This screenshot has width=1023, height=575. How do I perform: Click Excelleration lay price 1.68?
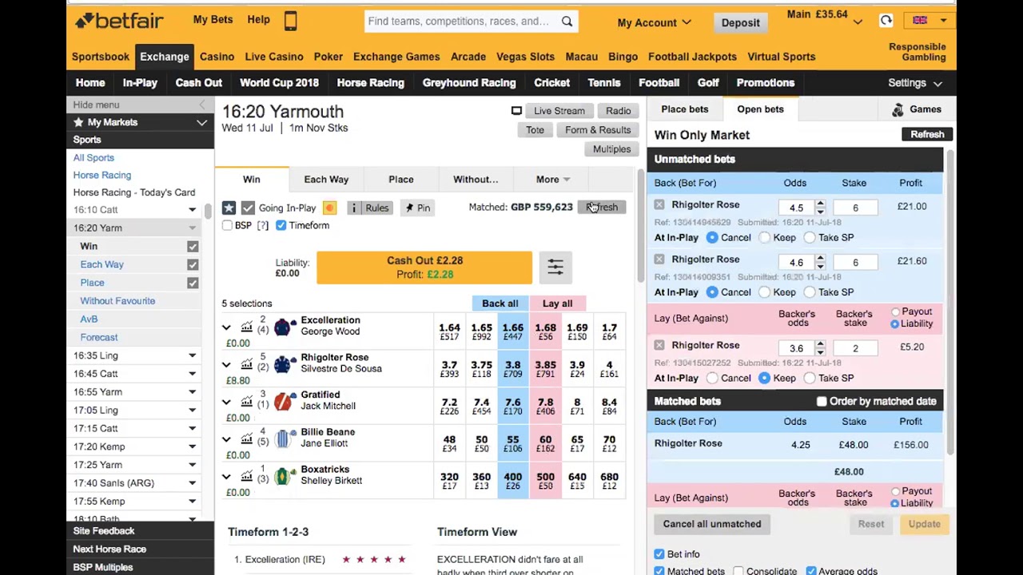pyautogui.click(x=545, y=331)
